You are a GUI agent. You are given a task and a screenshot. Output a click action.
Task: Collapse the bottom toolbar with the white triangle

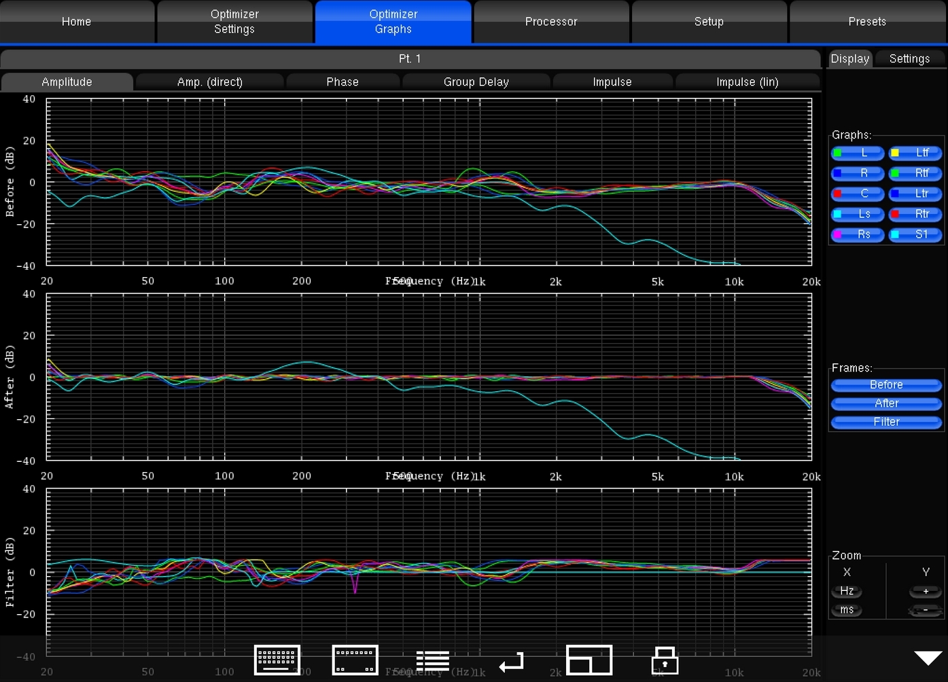[x=928, y=658]
